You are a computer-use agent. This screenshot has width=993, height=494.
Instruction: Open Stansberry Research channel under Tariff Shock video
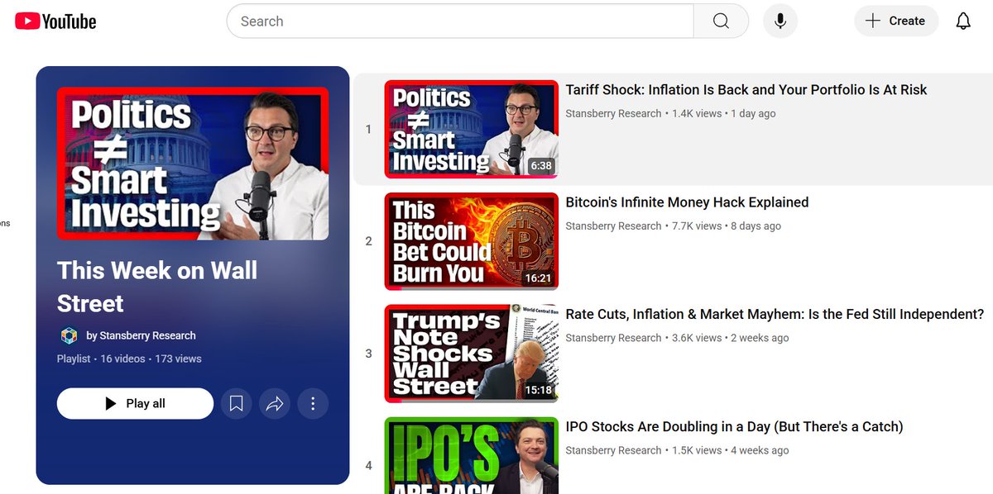coord(613,114)
